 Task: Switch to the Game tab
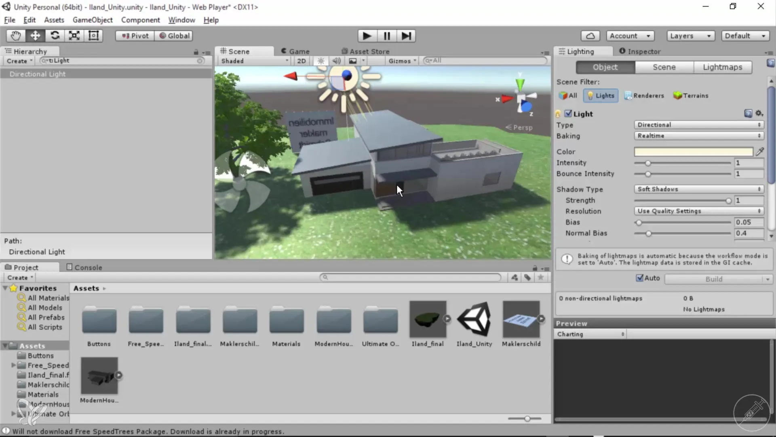[x=295, y=51]
